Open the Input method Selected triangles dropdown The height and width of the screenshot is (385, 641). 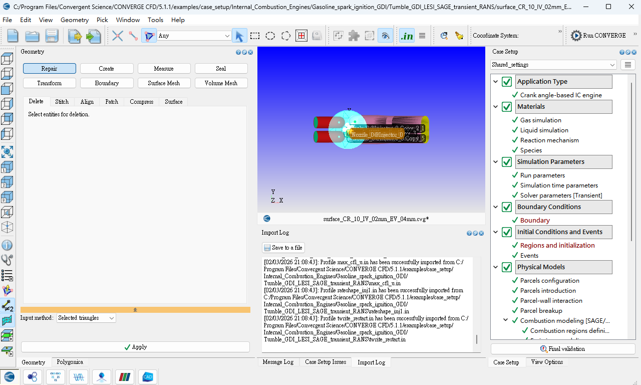point(86,318)
